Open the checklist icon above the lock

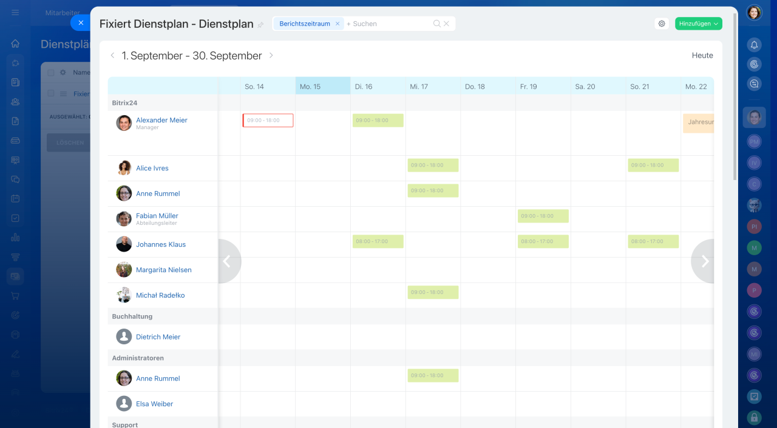click(x=754, y=396)
